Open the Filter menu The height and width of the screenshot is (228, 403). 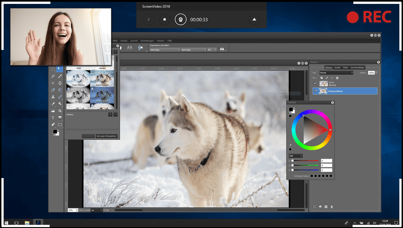[x=115, y=41]
